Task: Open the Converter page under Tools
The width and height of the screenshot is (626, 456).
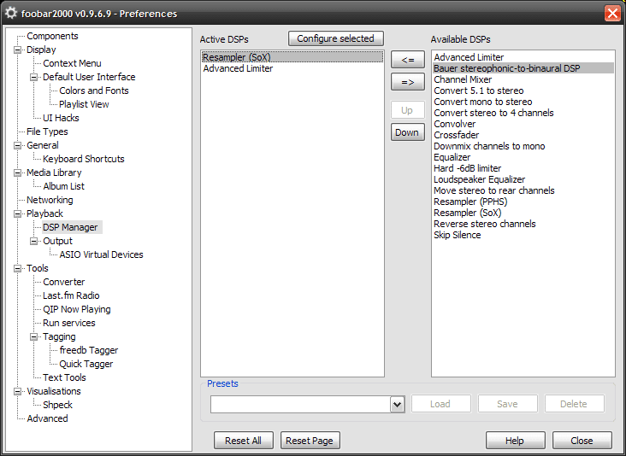Action: click(64, 282)
